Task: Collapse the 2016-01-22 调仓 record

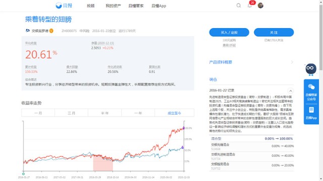Action: coord(291,90)
